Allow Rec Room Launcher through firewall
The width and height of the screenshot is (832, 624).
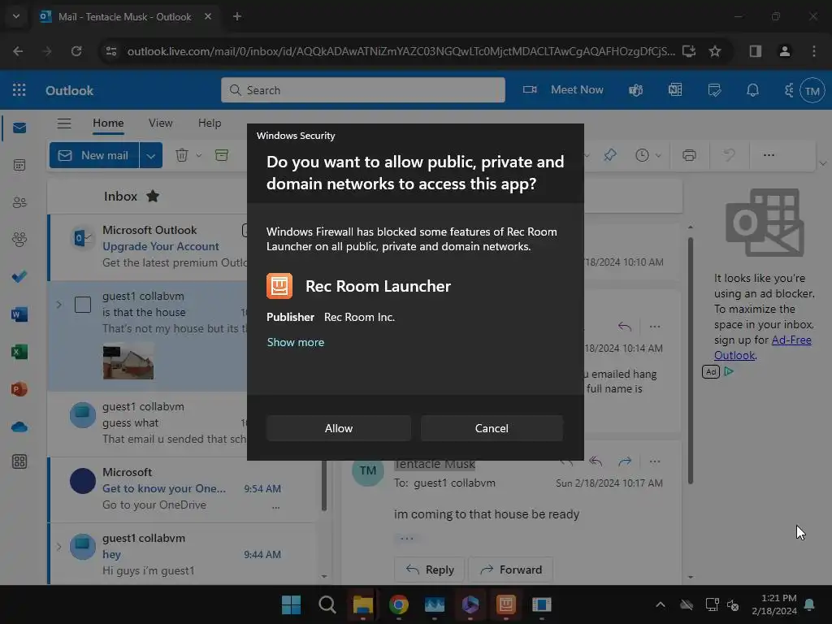tap(339, 428)
